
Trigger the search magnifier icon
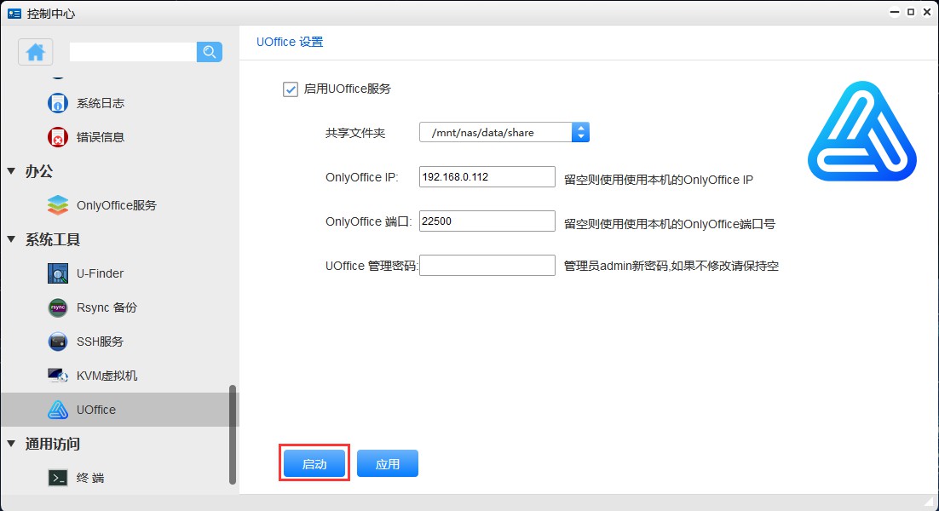(x=209, y=52)
